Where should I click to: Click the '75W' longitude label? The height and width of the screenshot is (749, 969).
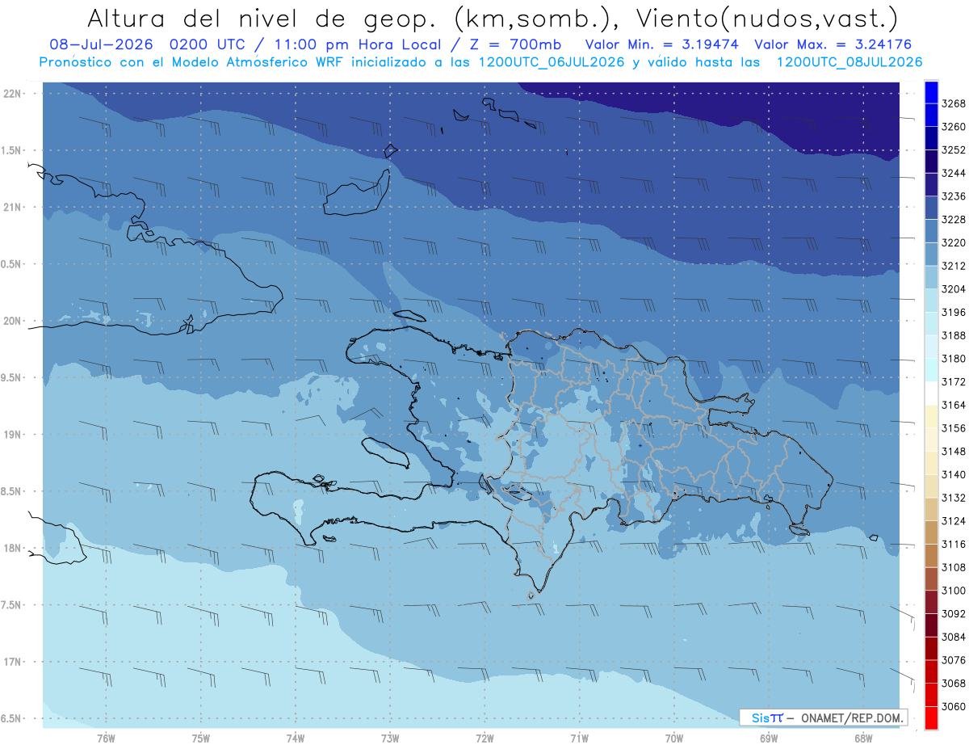200,738
